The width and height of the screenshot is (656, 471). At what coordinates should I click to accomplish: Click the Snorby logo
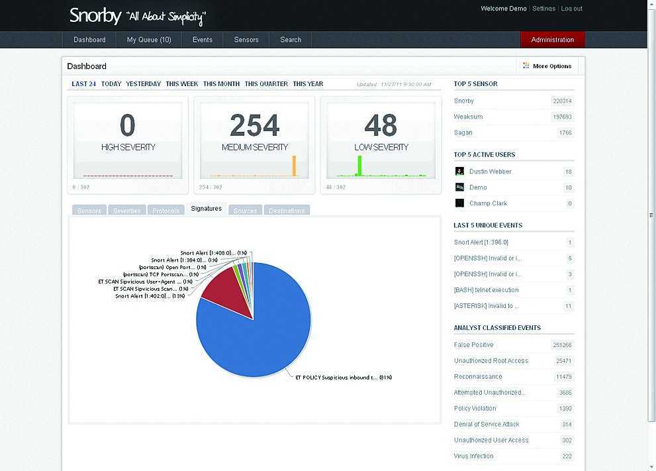point(95,16)
